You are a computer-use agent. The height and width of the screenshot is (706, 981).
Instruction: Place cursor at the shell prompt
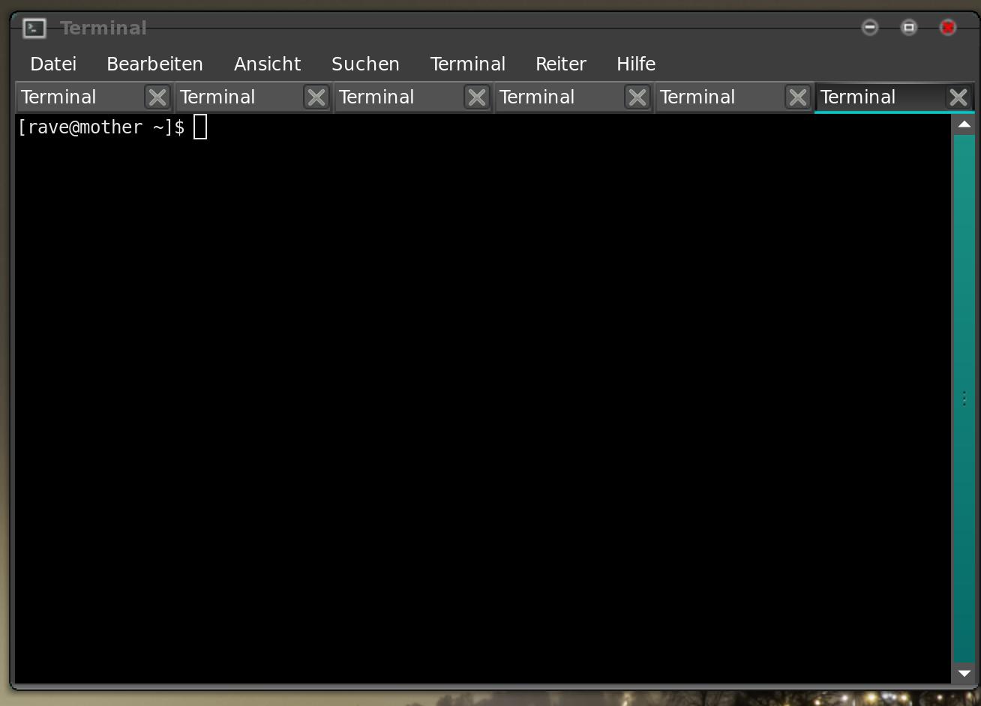click(200, 127)
